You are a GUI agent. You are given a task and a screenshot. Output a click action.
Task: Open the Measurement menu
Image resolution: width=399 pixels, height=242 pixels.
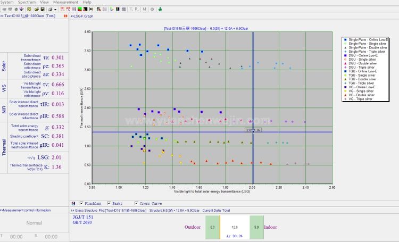[x=65, y=2]
